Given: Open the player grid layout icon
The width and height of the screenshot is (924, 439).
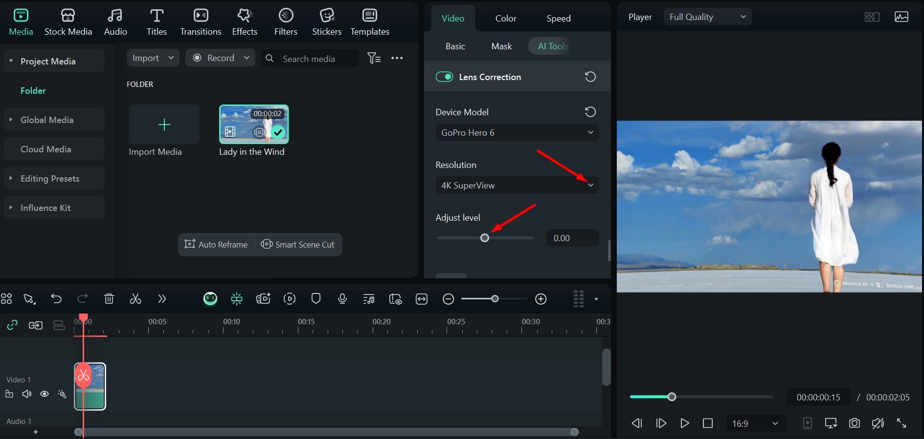Looking at the screenshot, I should pos(872,17).
